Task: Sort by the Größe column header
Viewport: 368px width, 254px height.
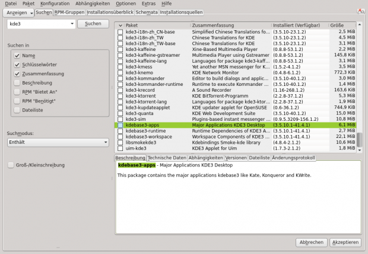Action: [342, 25]
